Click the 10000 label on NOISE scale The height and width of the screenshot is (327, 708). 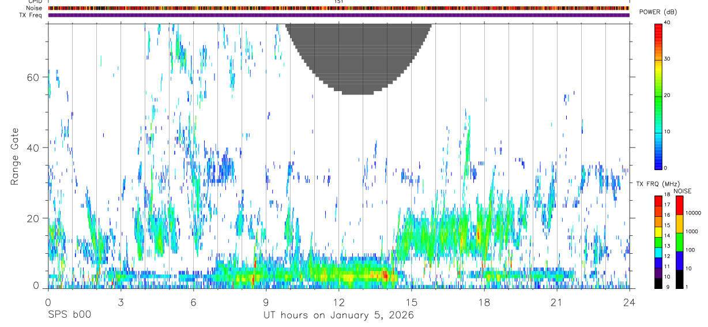coord(693,213)
